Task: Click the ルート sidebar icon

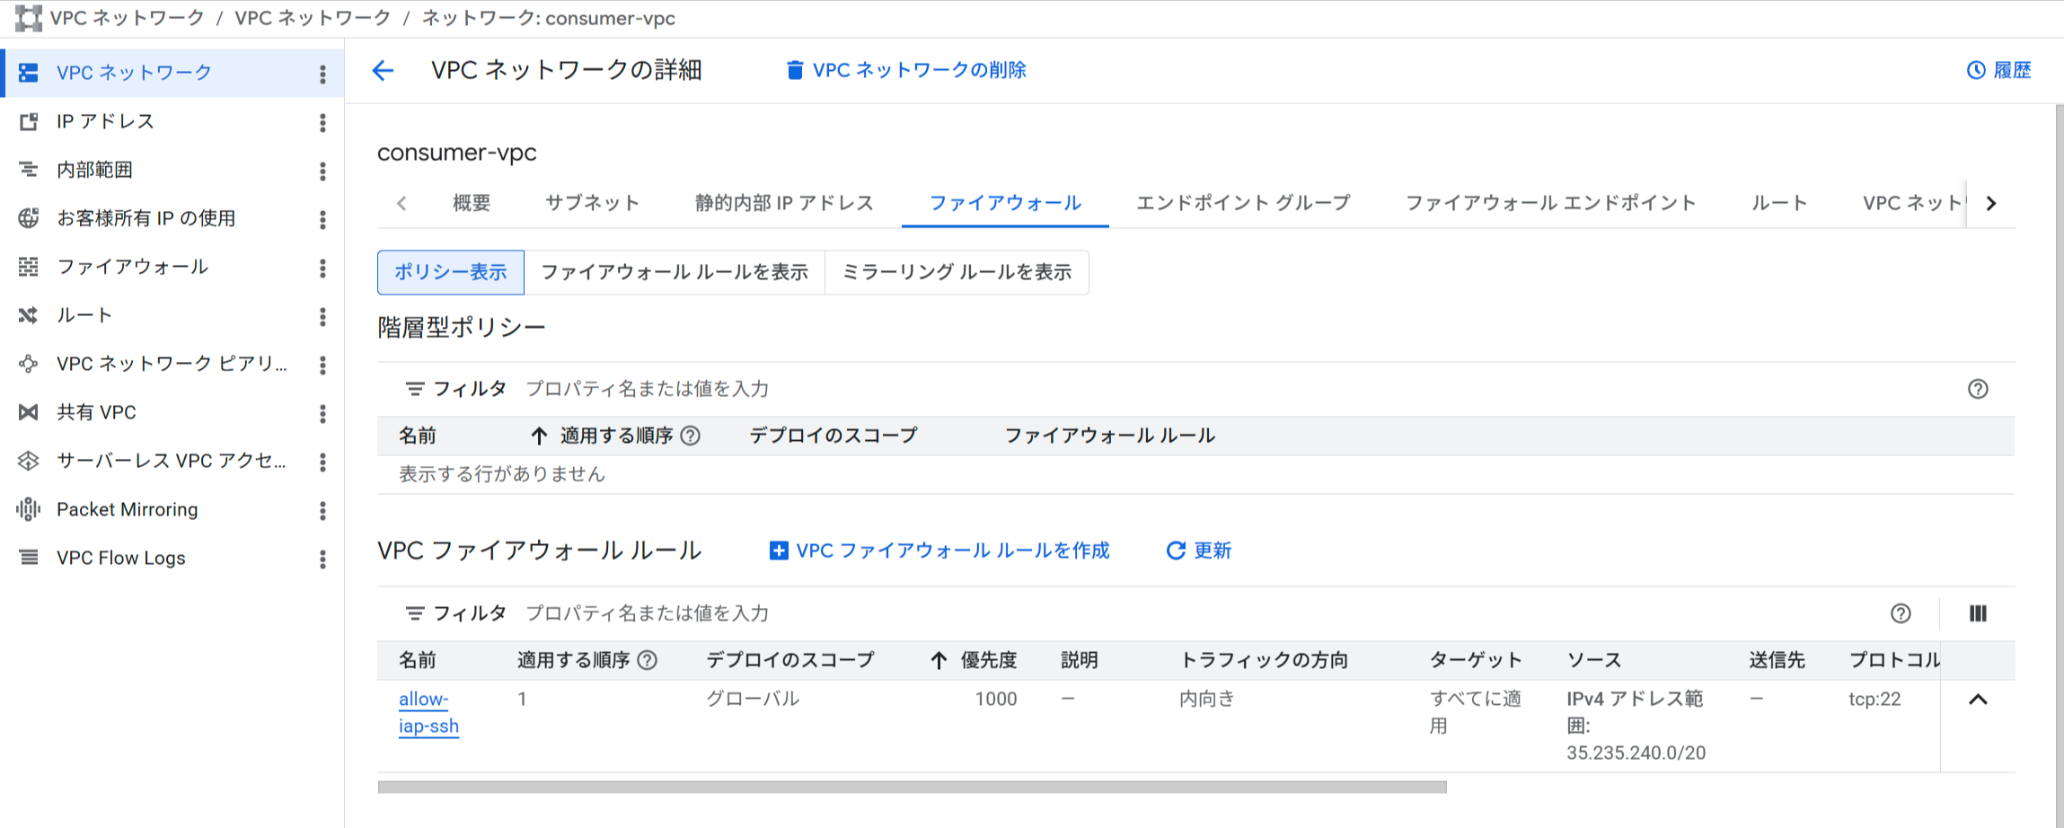Action: pyautogui.click(x=29, y=315)
